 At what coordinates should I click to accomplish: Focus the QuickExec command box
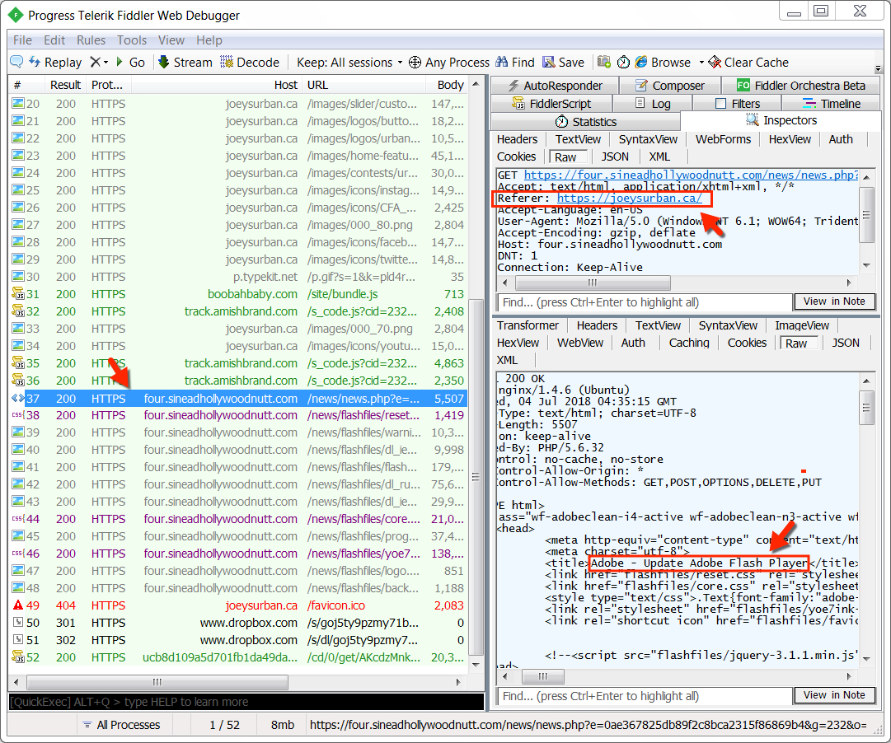[x=246, y=702]
